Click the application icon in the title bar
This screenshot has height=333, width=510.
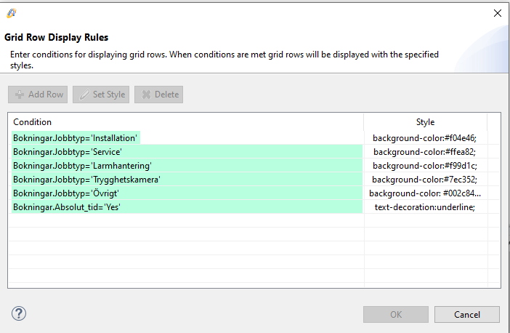coord(12,13)
